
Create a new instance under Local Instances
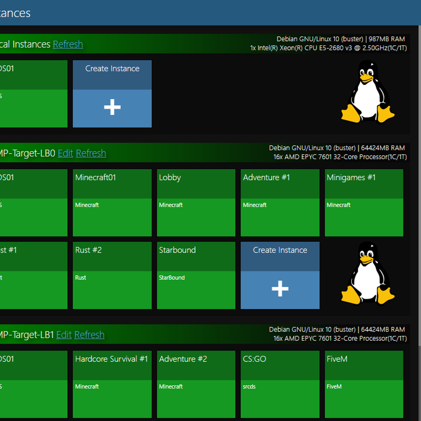[x=112, y=94]
